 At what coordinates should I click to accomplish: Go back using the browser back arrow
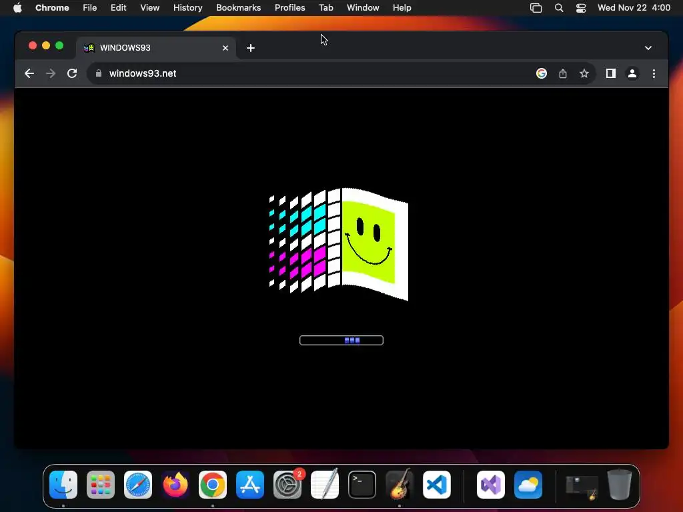coord(29,73)
